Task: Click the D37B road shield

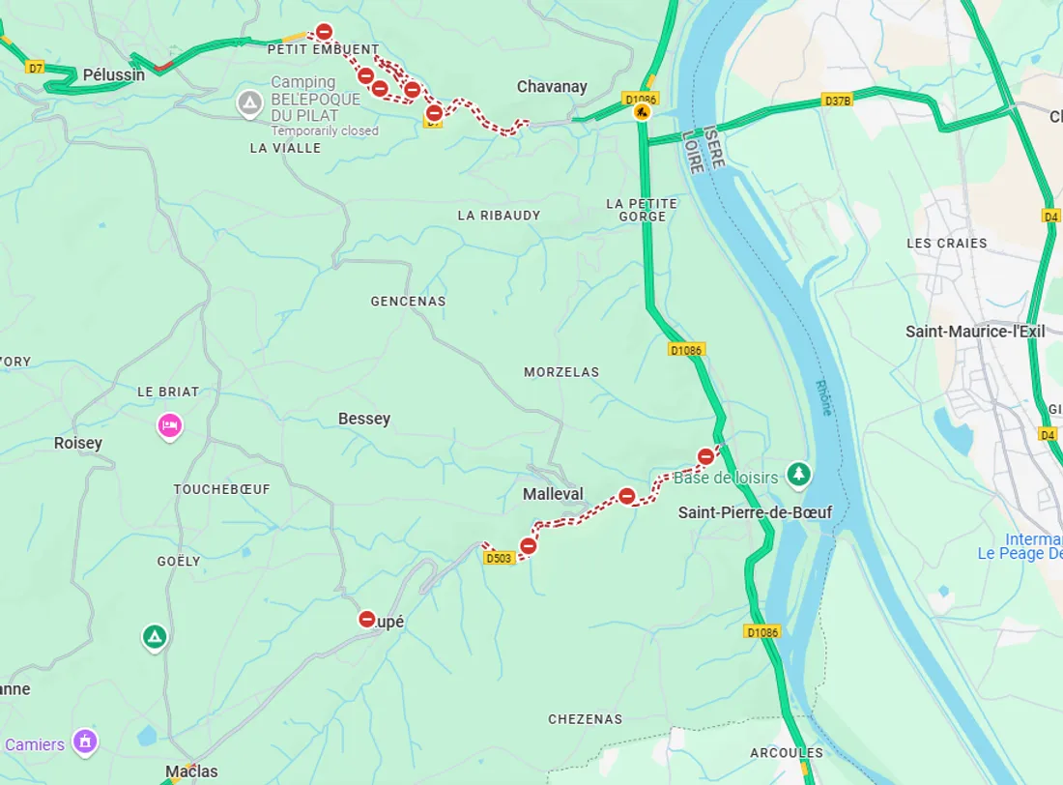Action: tap(837, 101)
